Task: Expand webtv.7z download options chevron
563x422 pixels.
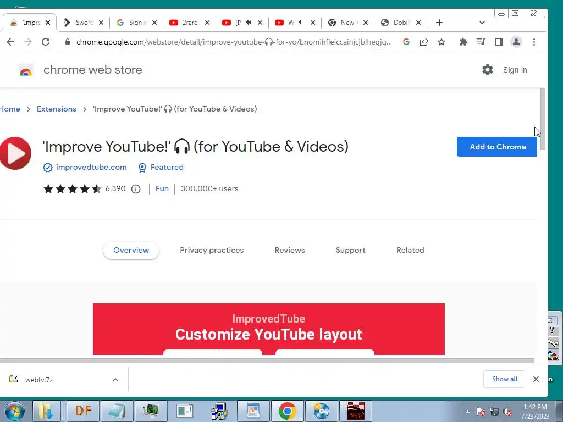Action: [115, 380]
